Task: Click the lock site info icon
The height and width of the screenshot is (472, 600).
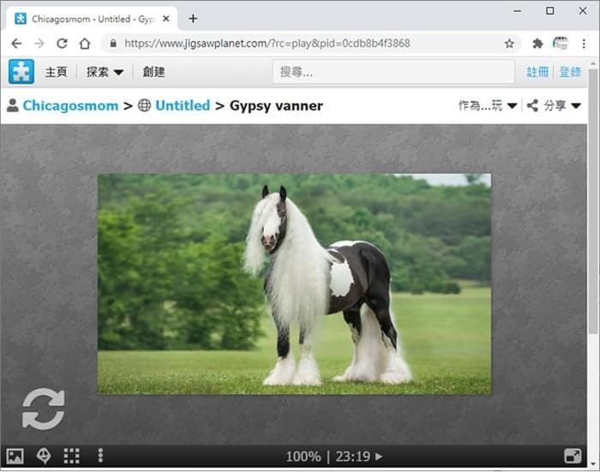Action: [113, 43]
